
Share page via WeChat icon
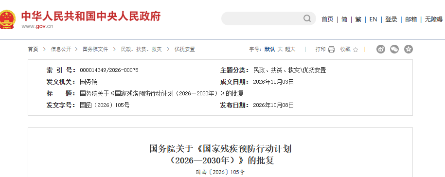tap(394, 50)
